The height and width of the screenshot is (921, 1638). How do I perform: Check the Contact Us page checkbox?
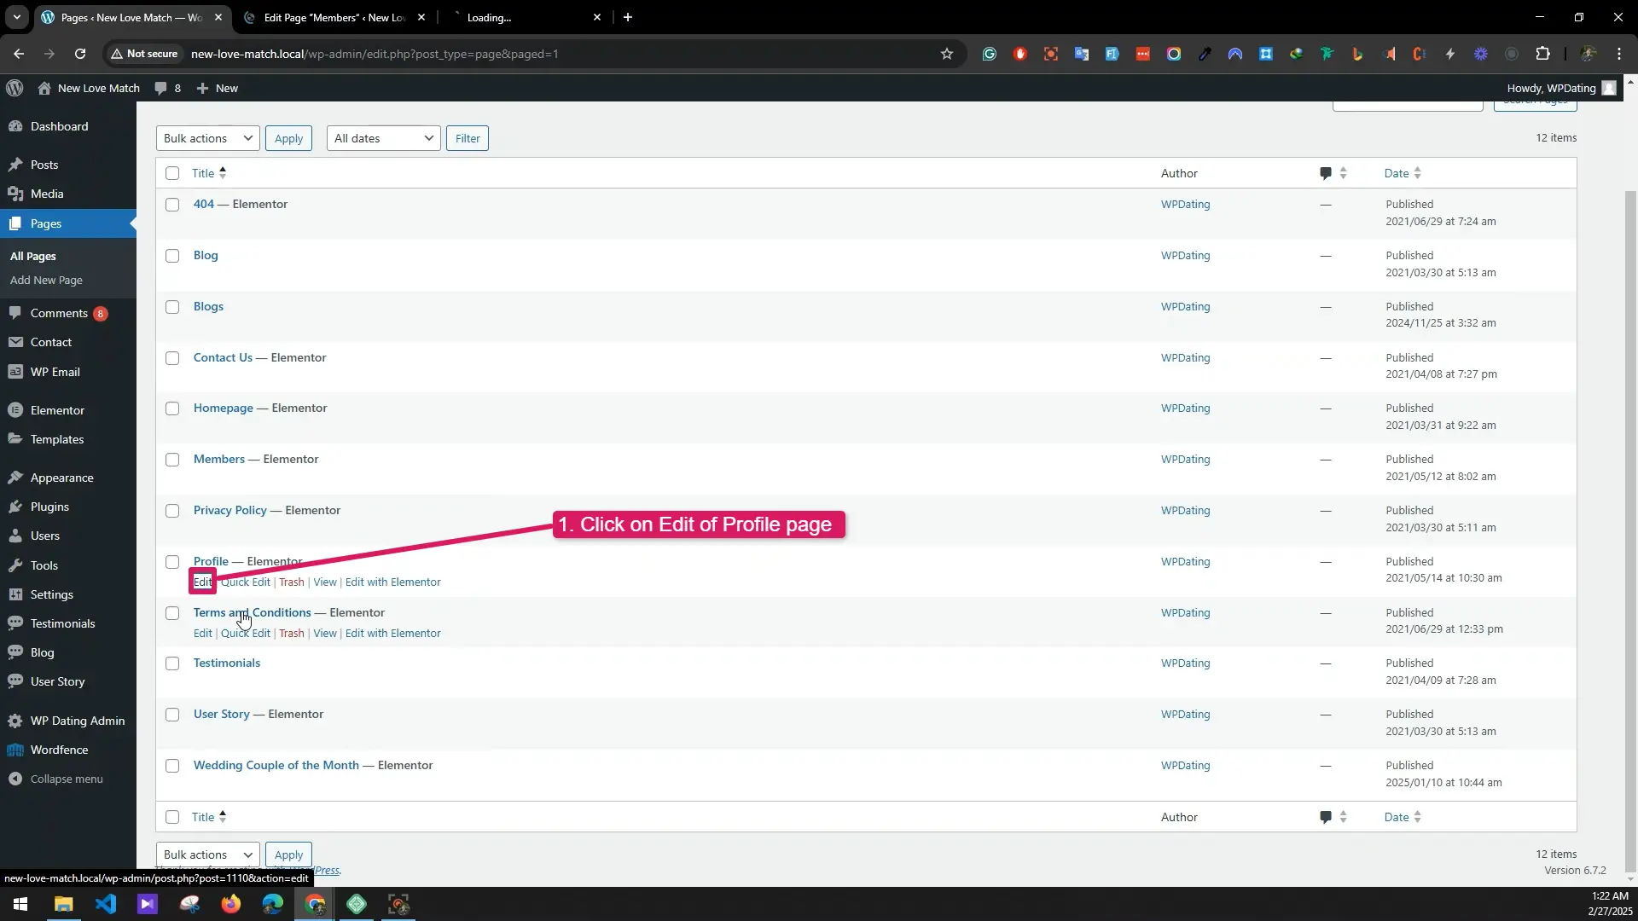[172, 358]
